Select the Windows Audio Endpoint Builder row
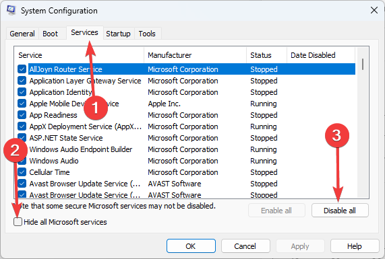Image resolution: width=385 pixels, height=259 pixels. pyautogui.click(x=185, y=149)
